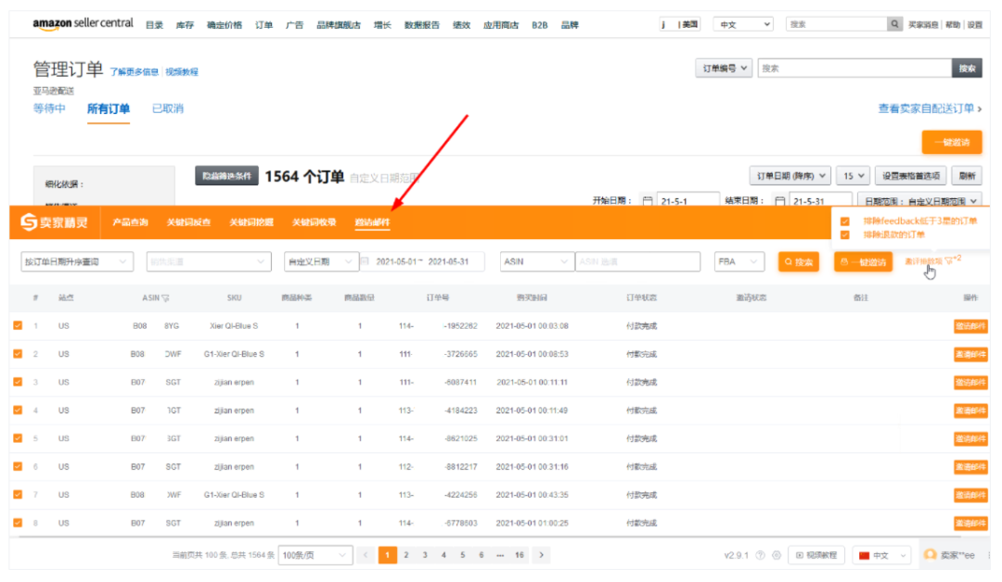Open the 了解更多信息 link
The image size is (1002, 582).
click(x=134, y=71)
